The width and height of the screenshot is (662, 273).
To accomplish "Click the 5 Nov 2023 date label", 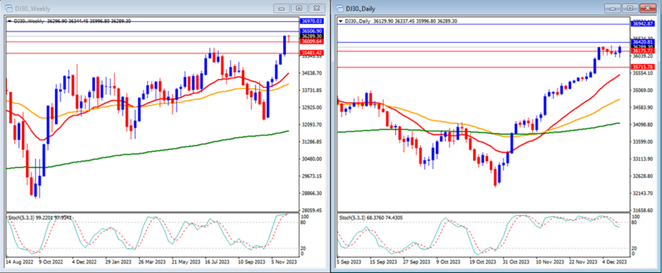I will point(284,262).
